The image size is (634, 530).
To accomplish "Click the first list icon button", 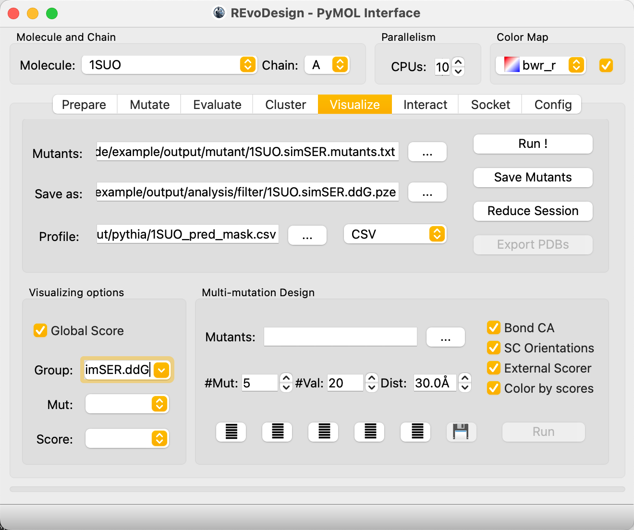I will coord(231,432).
